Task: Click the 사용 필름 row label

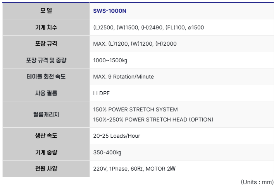Action: point(46,93)
